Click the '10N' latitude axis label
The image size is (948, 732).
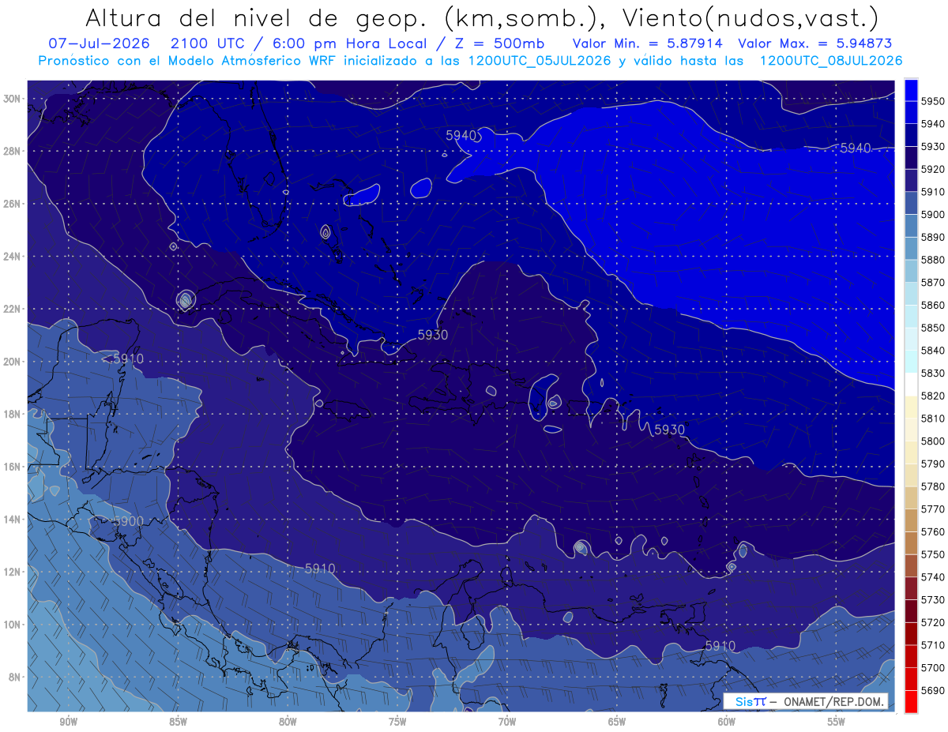pos(13,625)
